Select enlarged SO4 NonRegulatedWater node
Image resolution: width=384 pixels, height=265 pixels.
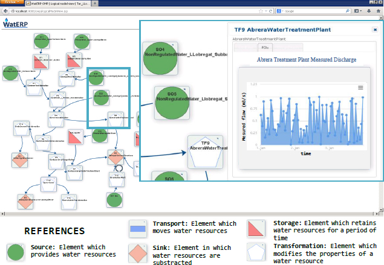(x=160, y=58)
